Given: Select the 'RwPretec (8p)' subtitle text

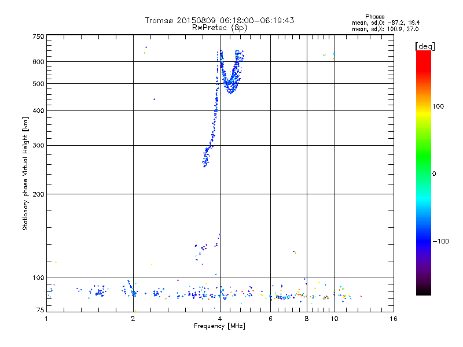Looking at the screenshot, I should tap(219, 28).
